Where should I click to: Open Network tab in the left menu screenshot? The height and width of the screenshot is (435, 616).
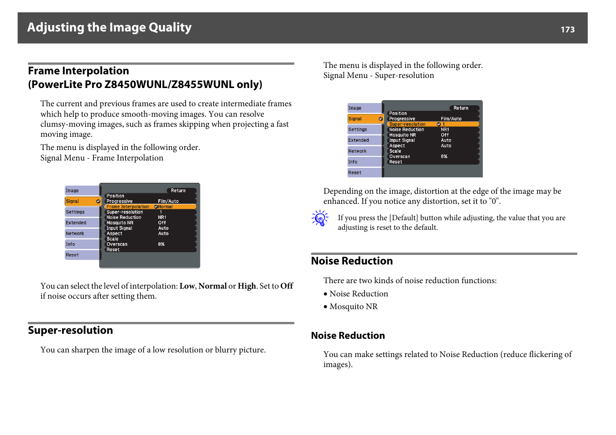(82, 233)
